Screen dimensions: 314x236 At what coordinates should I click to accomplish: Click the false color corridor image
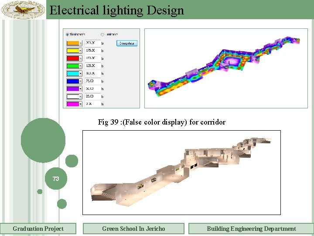click(x=226, y=68)
